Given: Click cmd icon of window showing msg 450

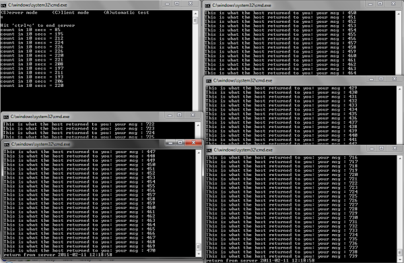Looking at the screenshot, I should click(207, 5).
